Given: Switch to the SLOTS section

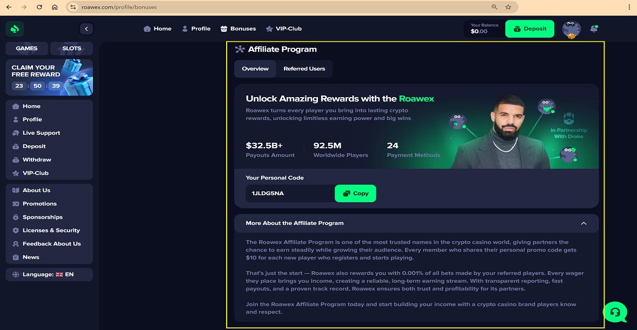Looking at the screenshot, I should point(72,48).
